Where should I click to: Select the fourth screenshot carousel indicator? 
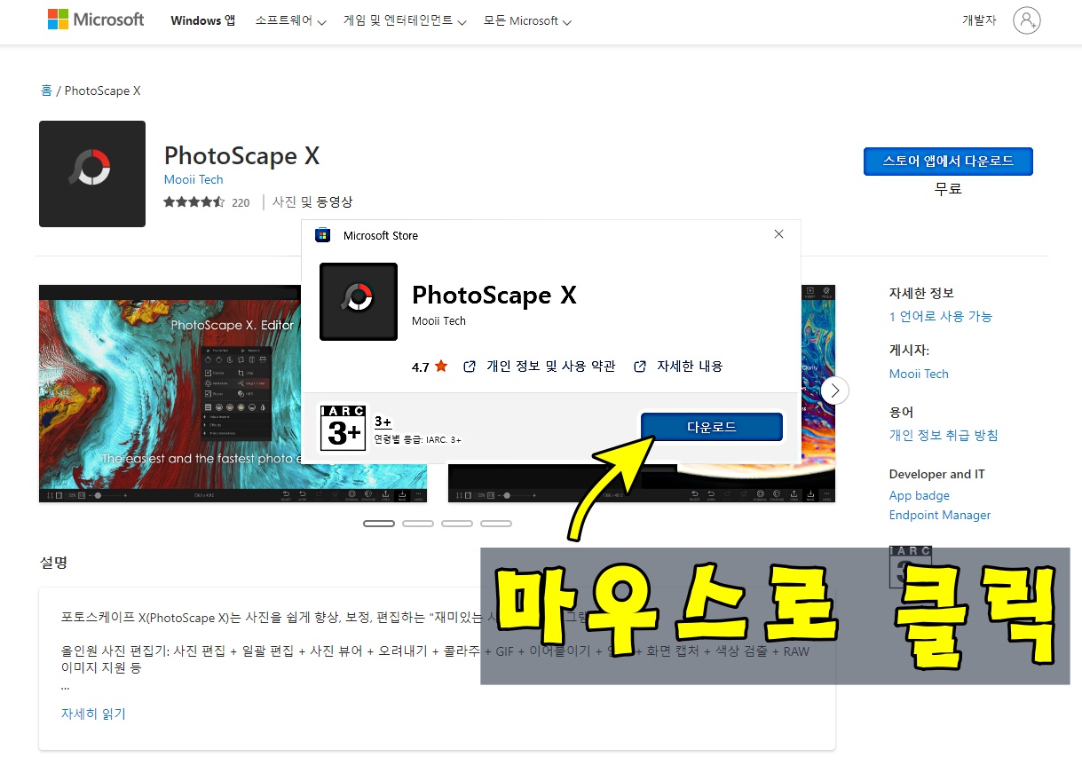click(496, 524)
